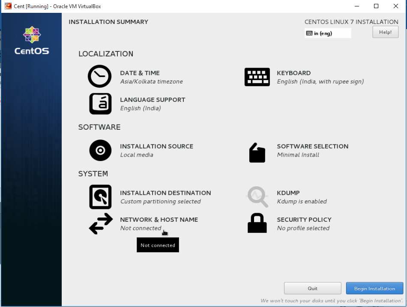Viewport: 407px width, 307px height.
Task: Select the DATE & TIME heading
Action: 140,73
